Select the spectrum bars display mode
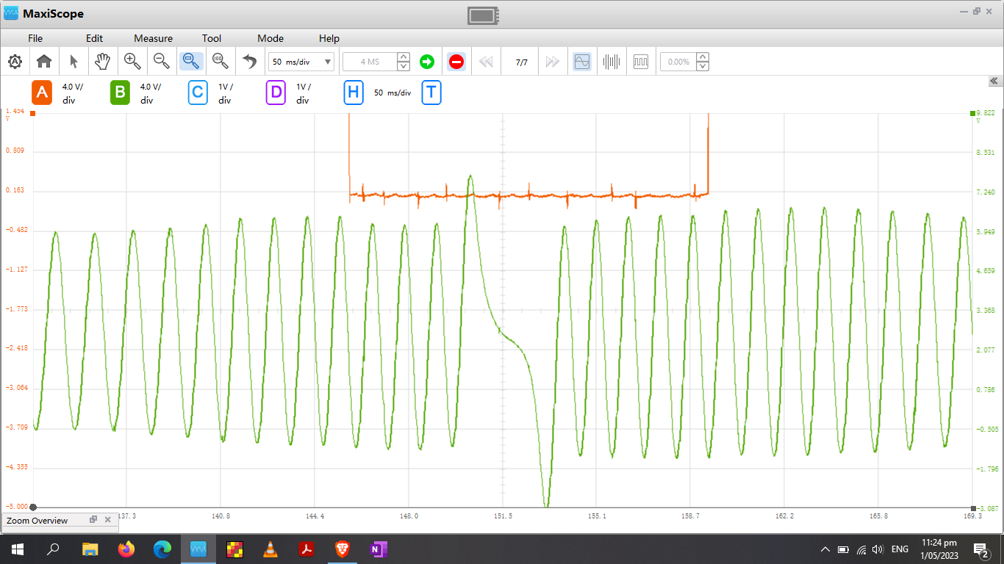This screenshot has height=564, width=1004. [612, 62]
